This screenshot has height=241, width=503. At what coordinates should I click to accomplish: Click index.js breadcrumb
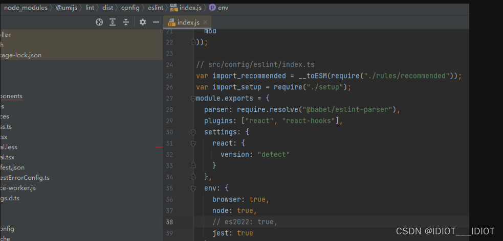coord(186,8)
